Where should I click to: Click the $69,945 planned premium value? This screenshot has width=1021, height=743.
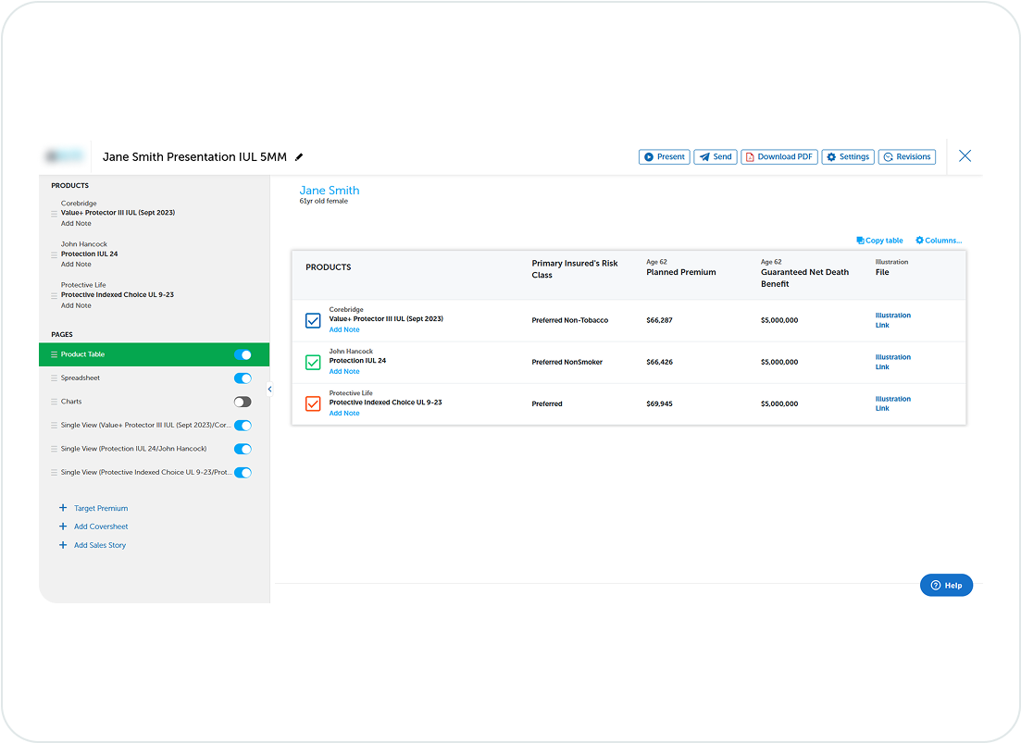[x=660, y=403]
